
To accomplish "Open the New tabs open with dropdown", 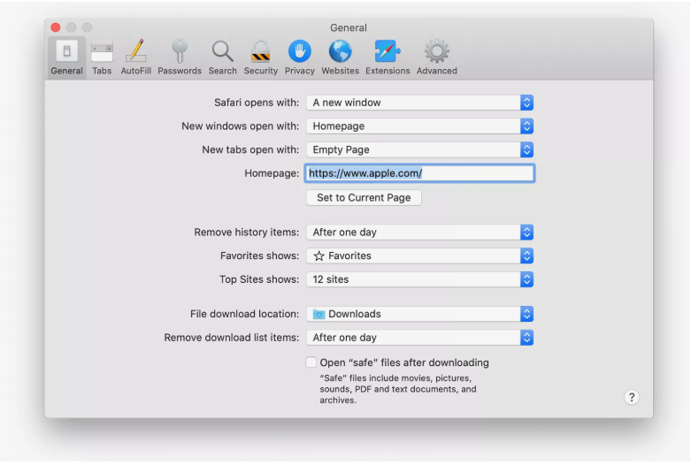I will [420, 149].
